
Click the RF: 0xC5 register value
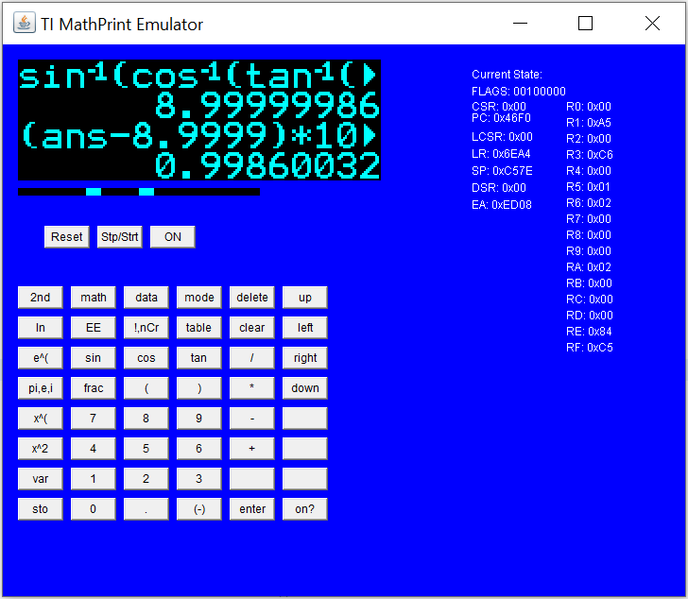(x=590, y=348)
